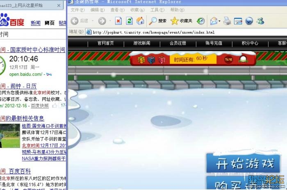287x190 pixels.
Task: Click the soccer field news thumbnail
Action: coord(10,136)
